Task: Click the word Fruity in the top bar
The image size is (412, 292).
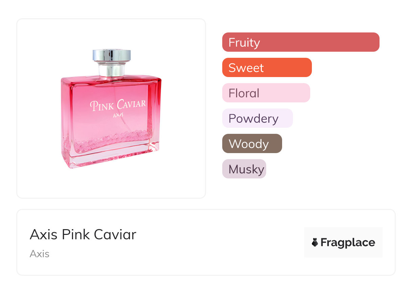Action: click(x=244, y=43)
